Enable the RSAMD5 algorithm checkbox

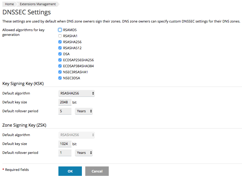60,30
